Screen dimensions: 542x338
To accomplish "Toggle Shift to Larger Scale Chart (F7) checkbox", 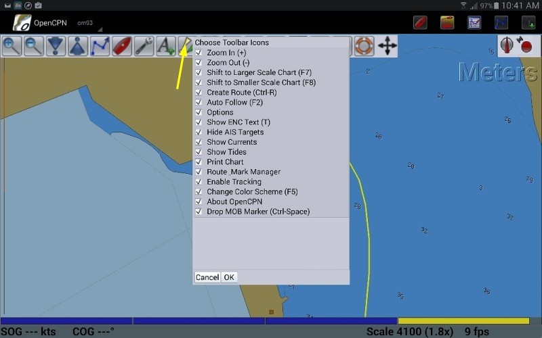I will (199, 73).
